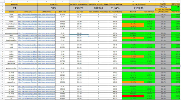The image size is (181, 102).
Task: Select the orange margin cell in manchesterairport row
Action: pos(133,24)
